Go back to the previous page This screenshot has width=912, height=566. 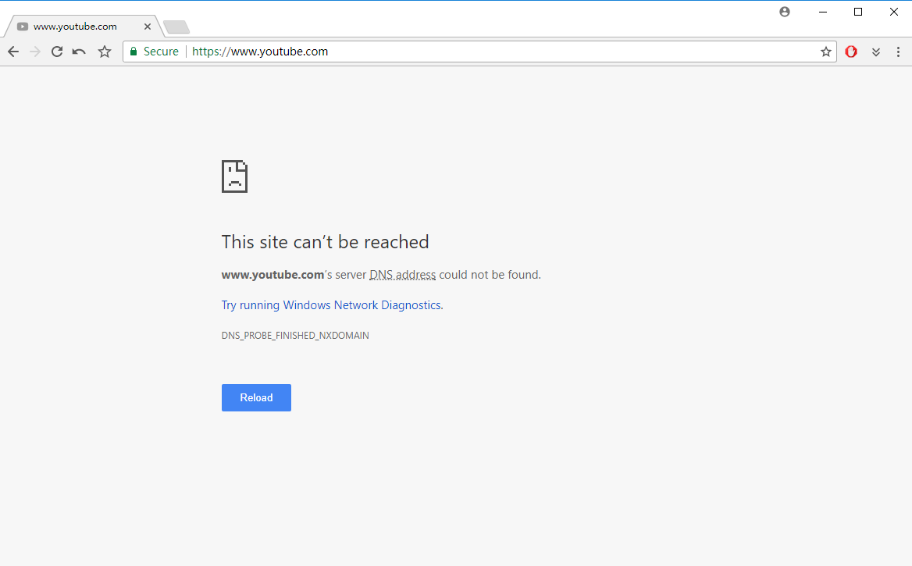click(13, 52)
